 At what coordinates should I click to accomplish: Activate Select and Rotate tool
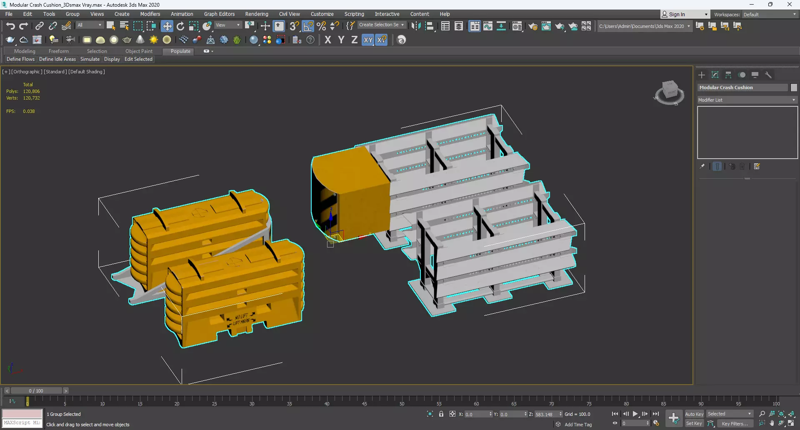click(180, 26)
